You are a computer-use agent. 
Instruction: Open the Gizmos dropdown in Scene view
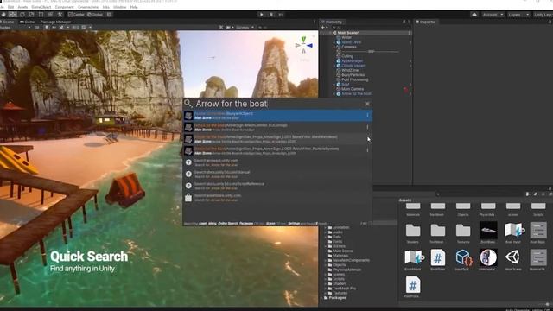[245, 27]
